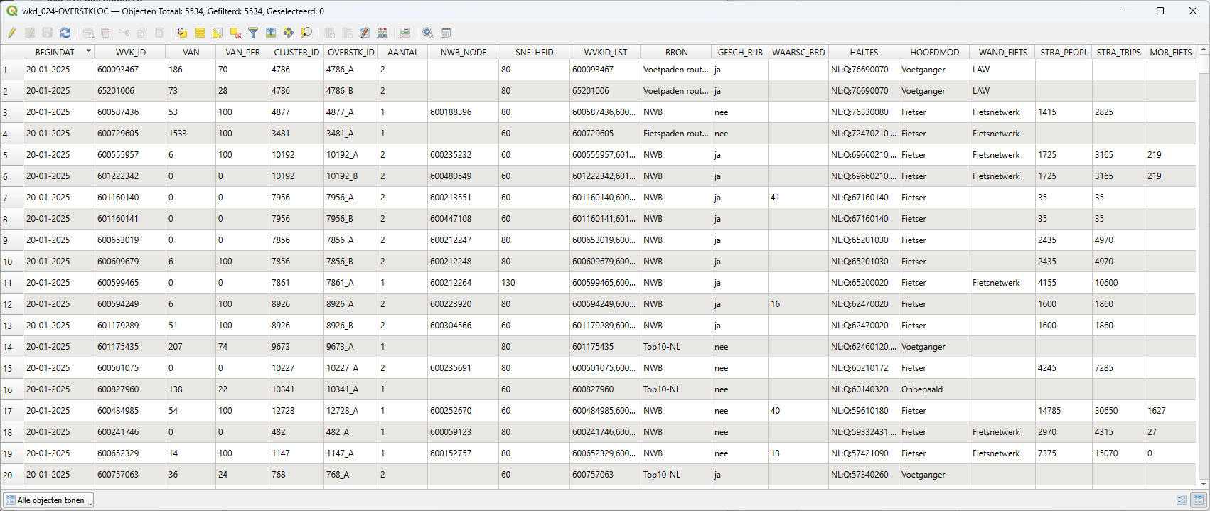Reload the attribute table
Image resolution: width=1210 pixels, height=511 pixels.
tap(65, 33)
